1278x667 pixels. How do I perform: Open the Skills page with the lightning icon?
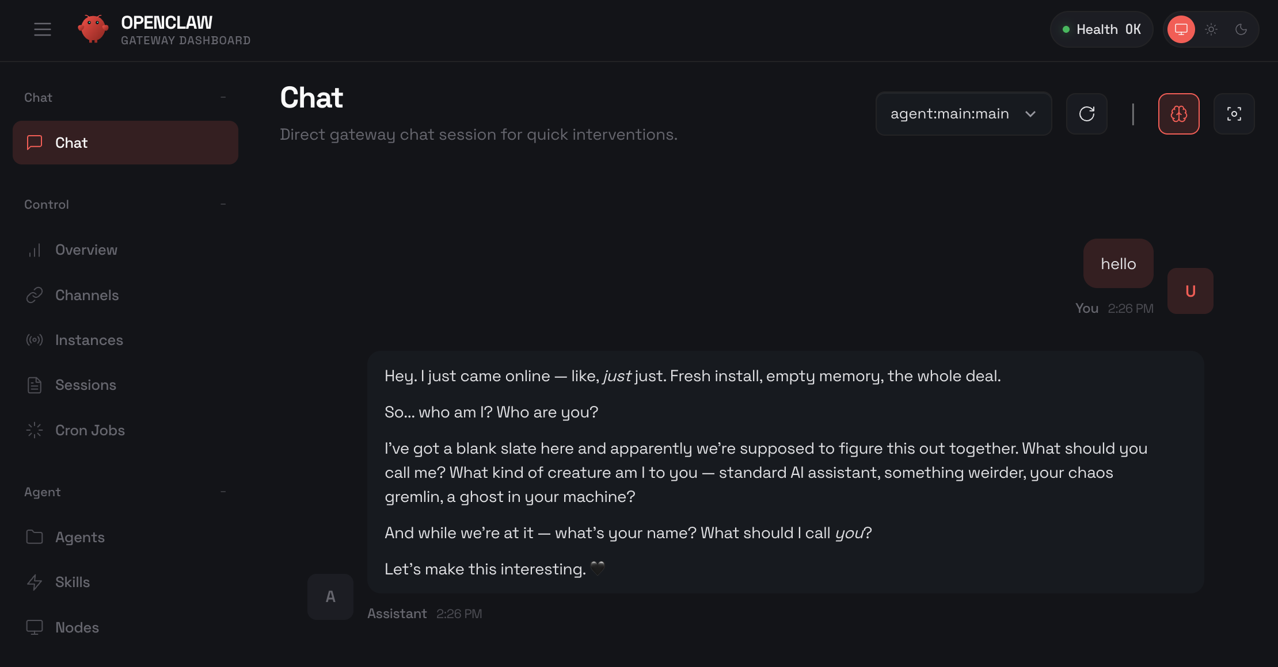[73, 582]
